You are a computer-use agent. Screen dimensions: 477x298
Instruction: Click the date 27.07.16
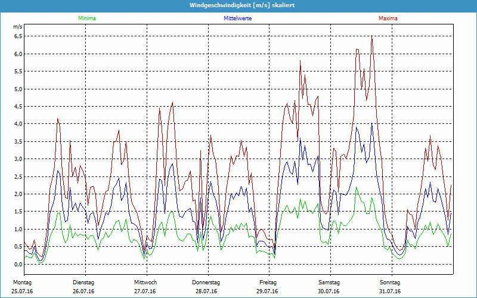145,291
